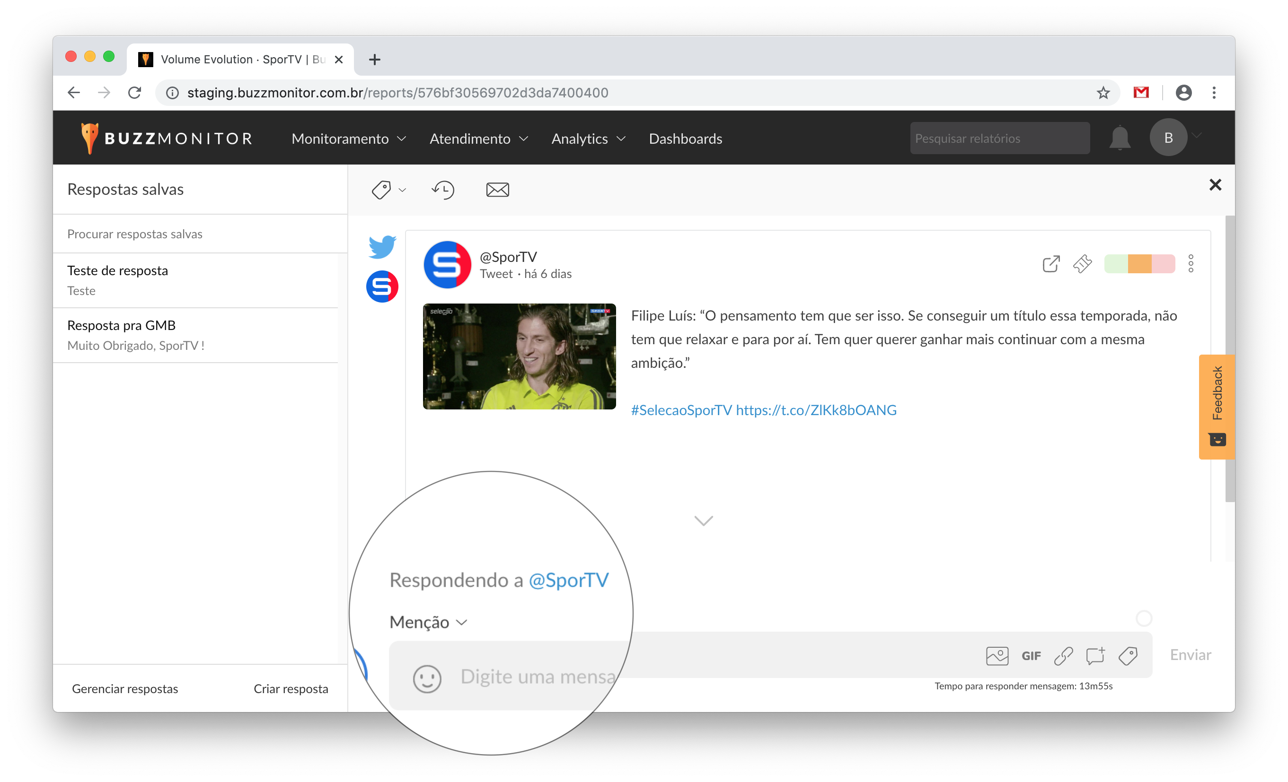Screen dimensions: 1288x782
Task: Click Criar resposta button
Action: [x=291, y=688]
